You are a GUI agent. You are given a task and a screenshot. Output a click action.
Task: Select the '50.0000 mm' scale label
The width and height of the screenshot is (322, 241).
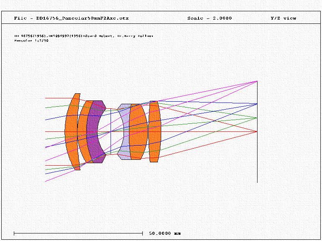tap(165, 233)
